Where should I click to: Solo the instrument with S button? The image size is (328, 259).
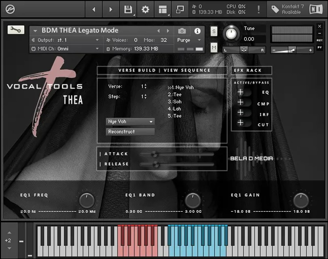tap(214, 31)
